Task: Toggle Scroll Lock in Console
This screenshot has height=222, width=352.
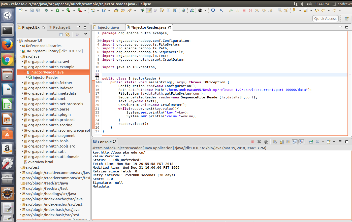Action: coord(282,142)
